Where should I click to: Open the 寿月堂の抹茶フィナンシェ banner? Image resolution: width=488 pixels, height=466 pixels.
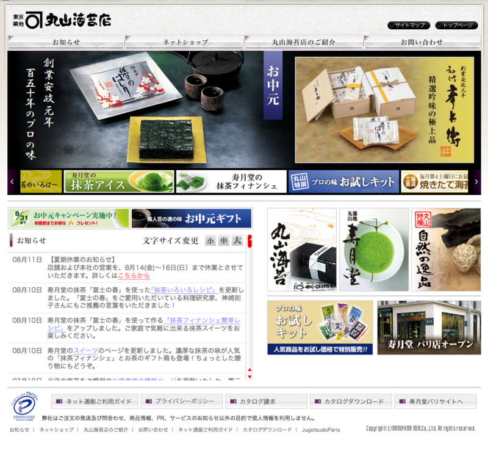(x=231, y=182)
